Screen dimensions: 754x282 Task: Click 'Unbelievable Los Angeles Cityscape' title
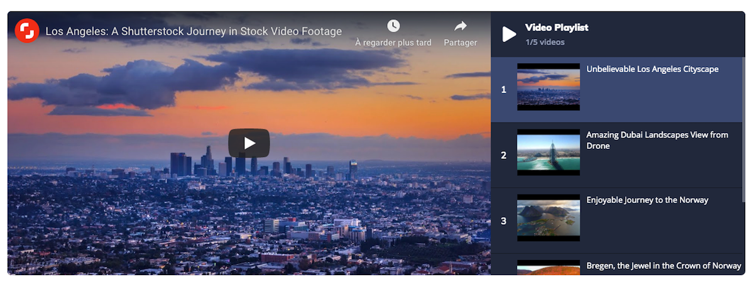pos(652,69)
